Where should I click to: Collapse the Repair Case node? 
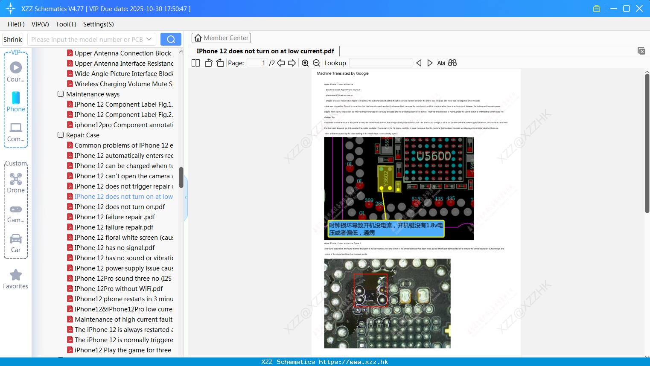[x=61, y=135]
